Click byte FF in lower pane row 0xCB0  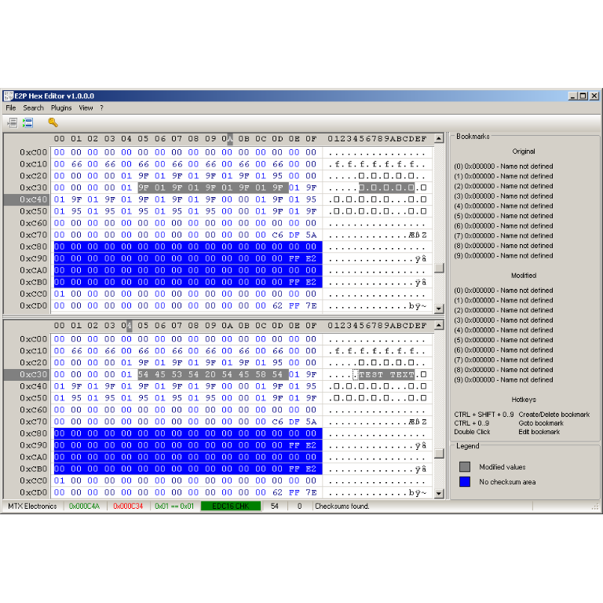pos(294,469)
